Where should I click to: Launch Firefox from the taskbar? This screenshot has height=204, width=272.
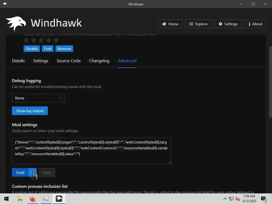coord(33,199)
